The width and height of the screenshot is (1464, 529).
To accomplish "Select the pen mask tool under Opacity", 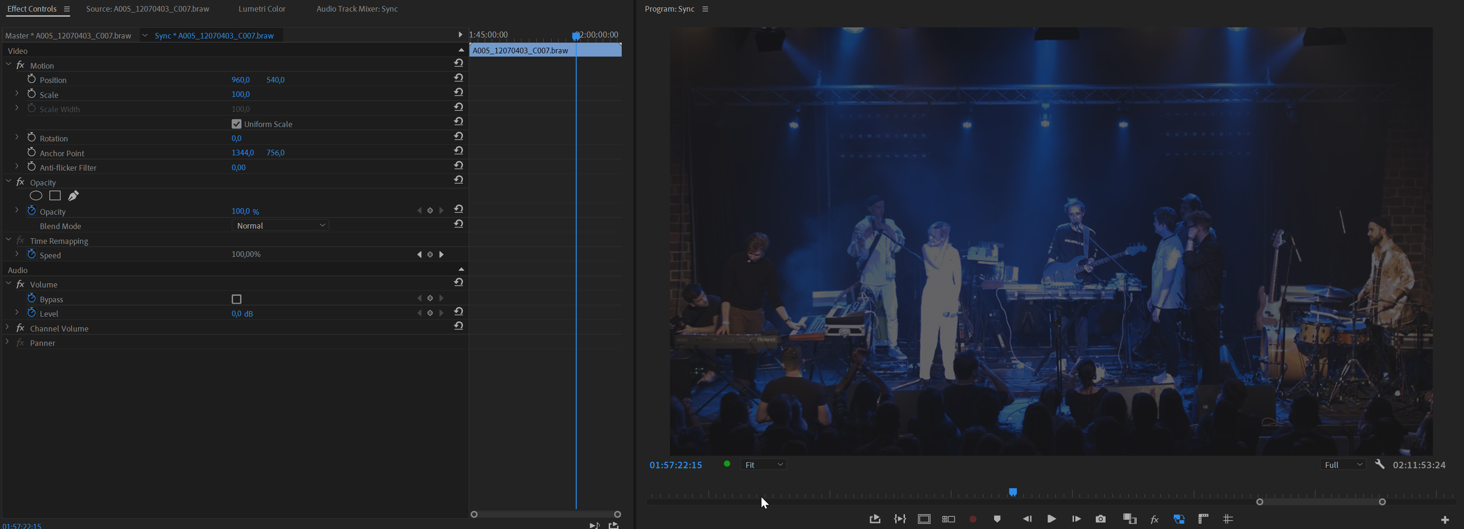I will [73, 196].
